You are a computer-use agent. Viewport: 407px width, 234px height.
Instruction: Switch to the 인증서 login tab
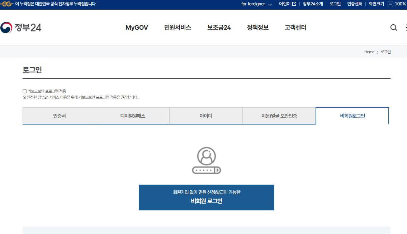[59, 116]
